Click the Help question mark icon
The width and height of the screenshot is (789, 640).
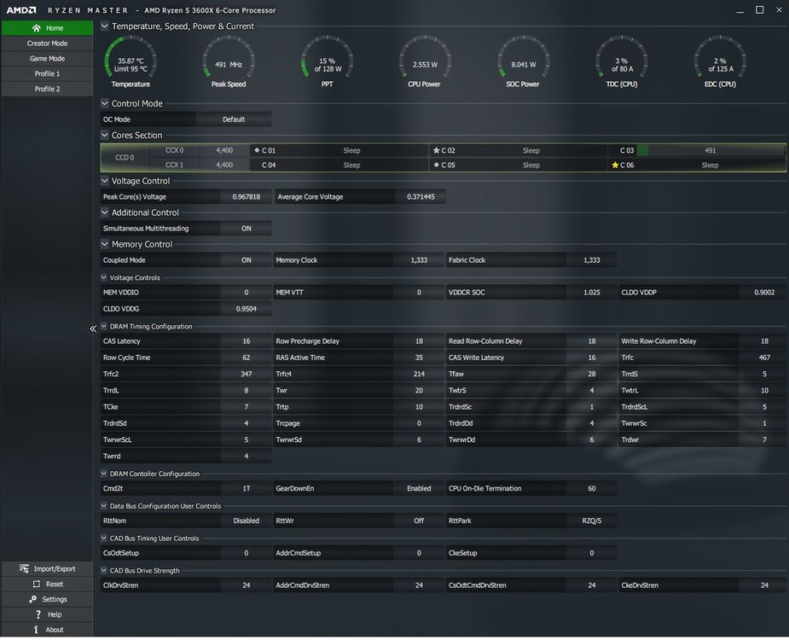click(38, 614)
